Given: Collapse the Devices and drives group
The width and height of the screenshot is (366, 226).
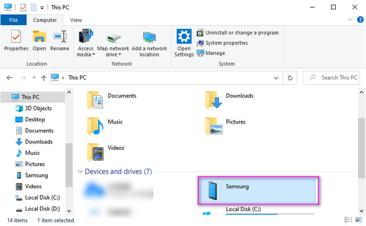Looking at the screenshot, I should point(80,172).
